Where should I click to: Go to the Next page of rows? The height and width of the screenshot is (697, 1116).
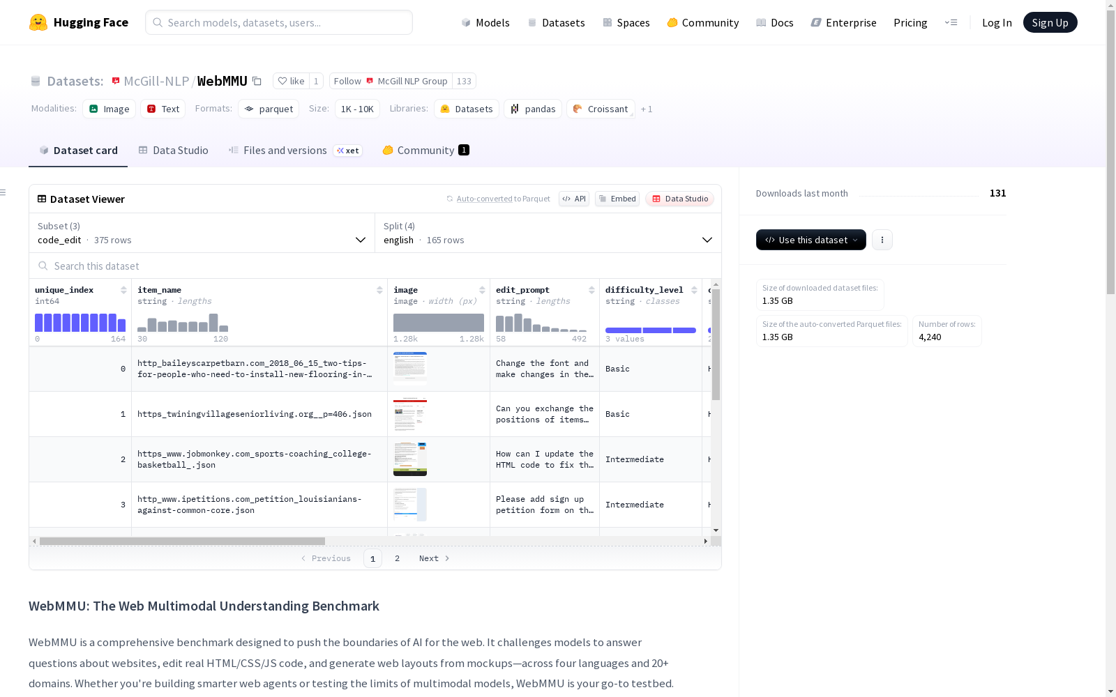[x=434, y=558]
